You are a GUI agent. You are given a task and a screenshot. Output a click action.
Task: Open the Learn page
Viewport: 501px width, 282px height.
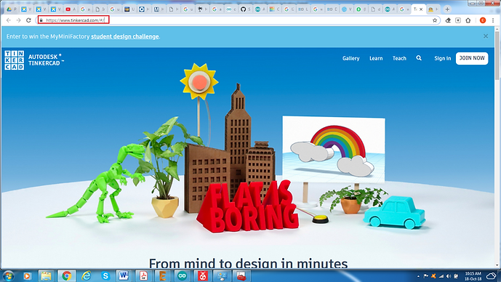tap(376, 58)
